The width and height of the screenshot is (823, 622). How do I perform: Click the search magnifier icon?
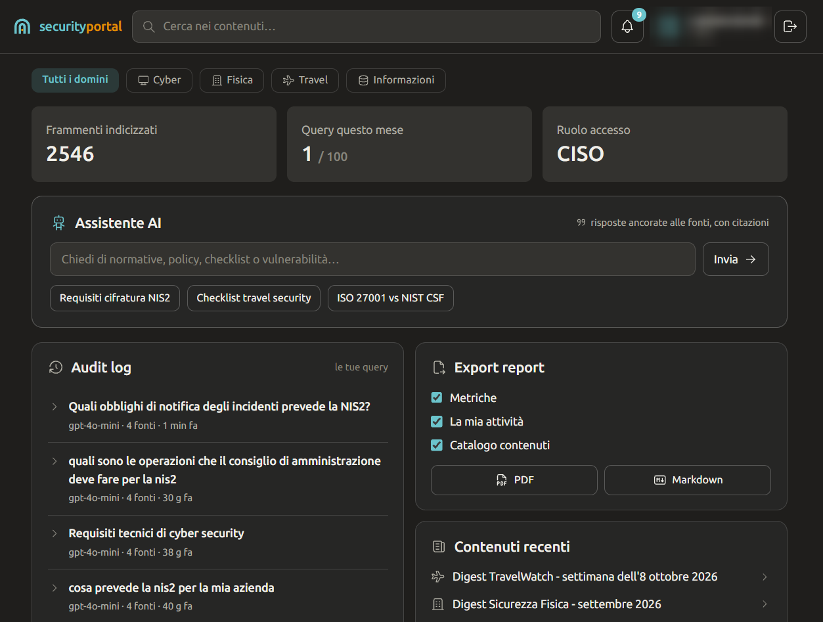tap(149, 26)
